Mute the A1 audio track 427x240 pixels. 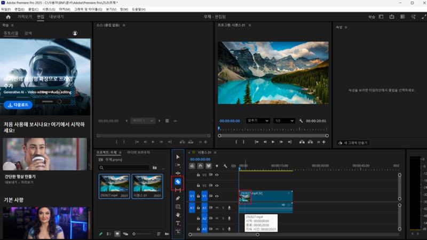[217, 207]
